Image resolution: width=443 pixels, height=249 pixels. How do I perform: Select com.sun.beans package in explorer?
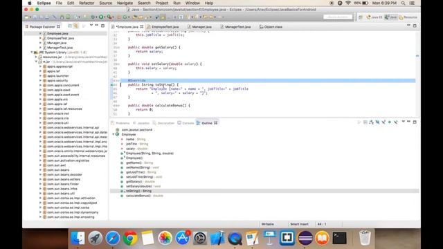click(x=58, y=170)
